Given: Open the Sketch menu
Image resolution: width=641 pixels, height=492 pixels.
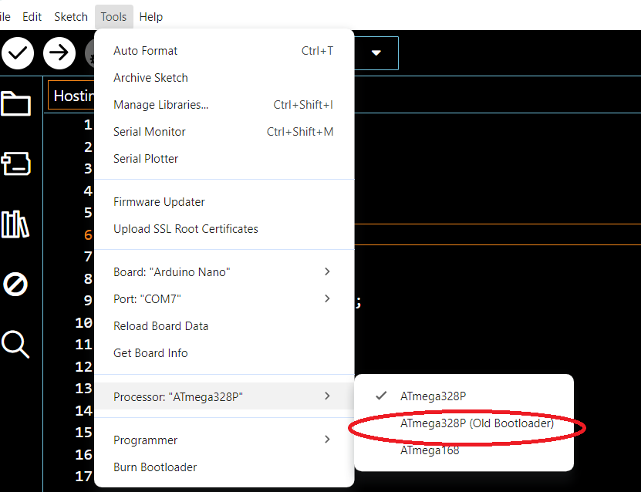Looking at the screenshot, I should point(71,16).
